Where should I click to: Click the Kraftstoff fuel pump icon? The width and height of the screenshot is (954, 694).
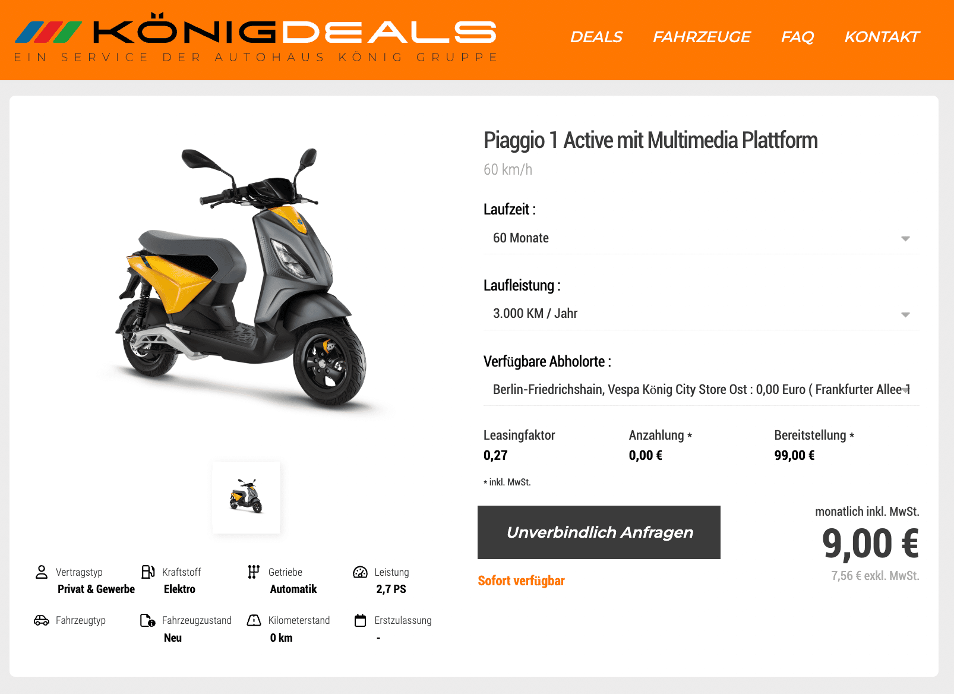(x=148, y=572)
